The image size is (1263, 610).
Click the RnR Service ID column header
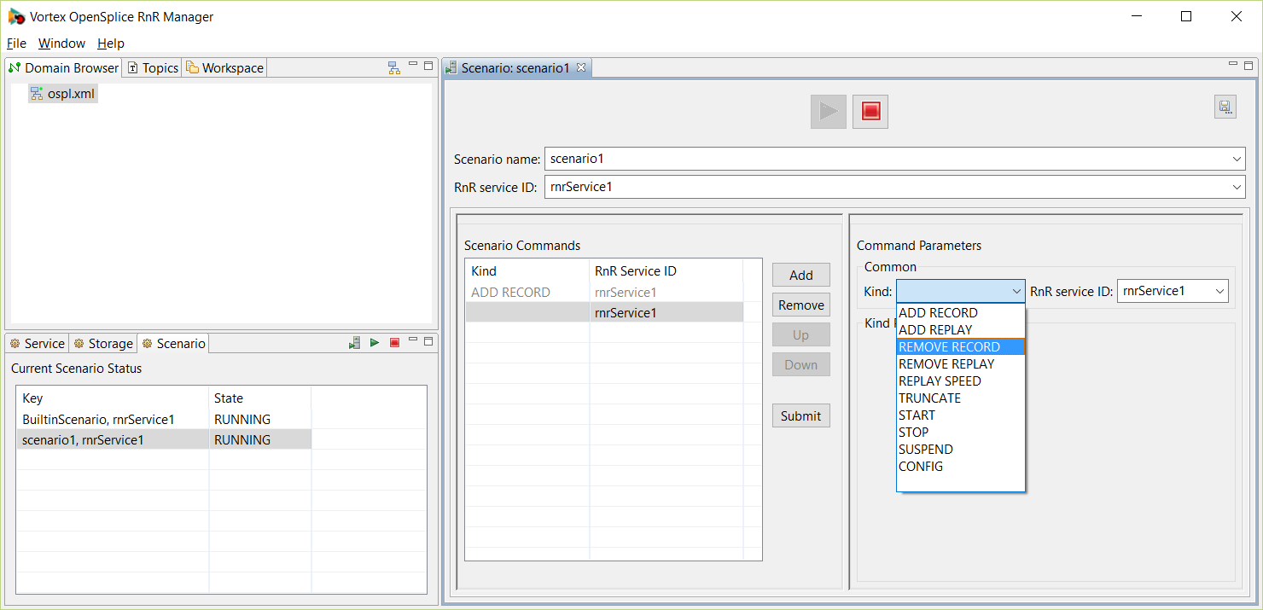(x=666, y=270)
